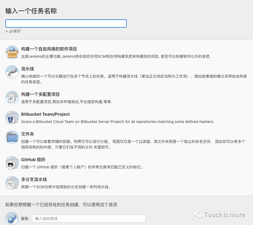Click the pipeline pipe icon
This screenshot has width=253, height=225.
click(12, 72)
